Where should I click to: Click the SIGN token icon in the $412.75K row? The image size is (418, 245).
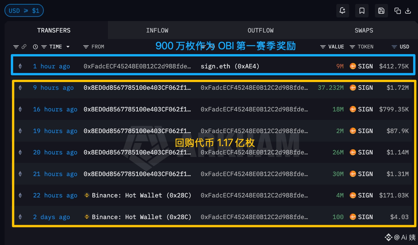[353, 66]
